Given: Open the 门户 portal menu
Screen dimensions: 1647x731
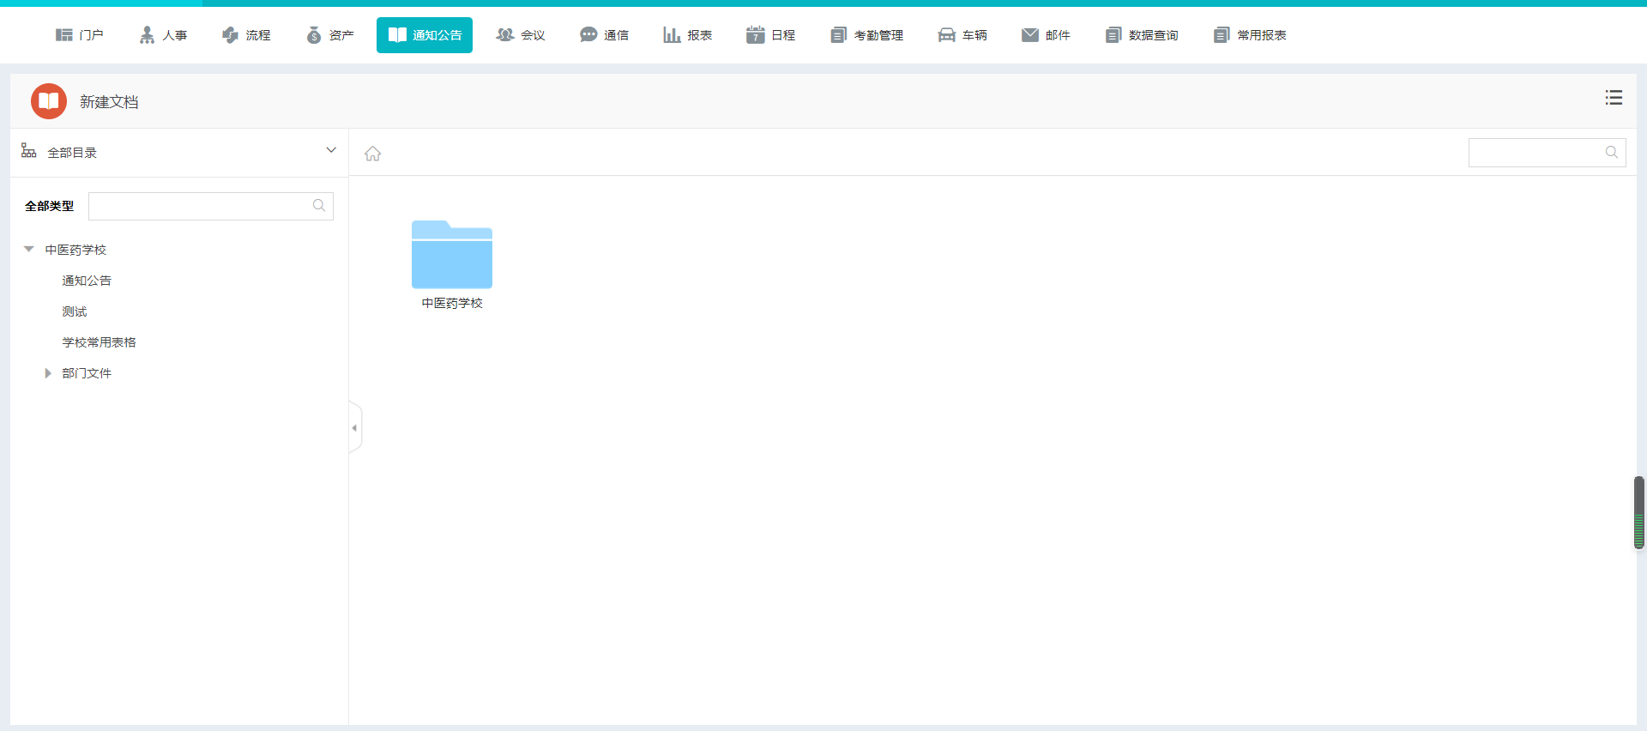Looking at the screenshot, I should [x=79, y=35].
